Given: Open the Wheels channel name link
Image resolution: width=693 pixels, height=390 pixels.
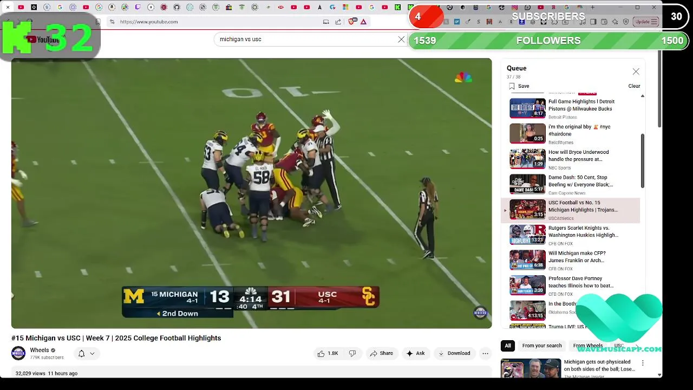Looking at the screenshot, I should point(40,350).
